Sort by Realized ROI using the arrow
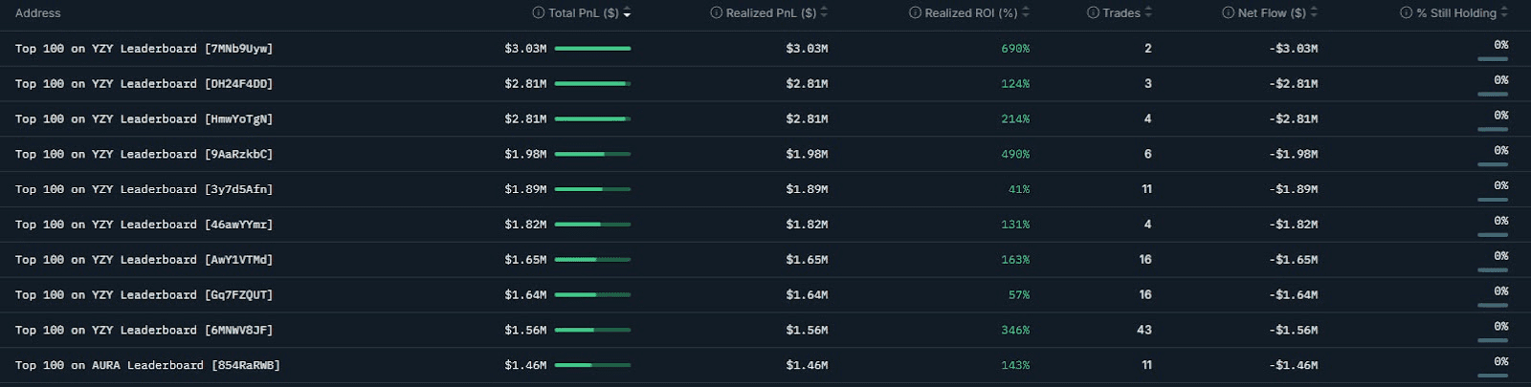 pos(1026,13)
